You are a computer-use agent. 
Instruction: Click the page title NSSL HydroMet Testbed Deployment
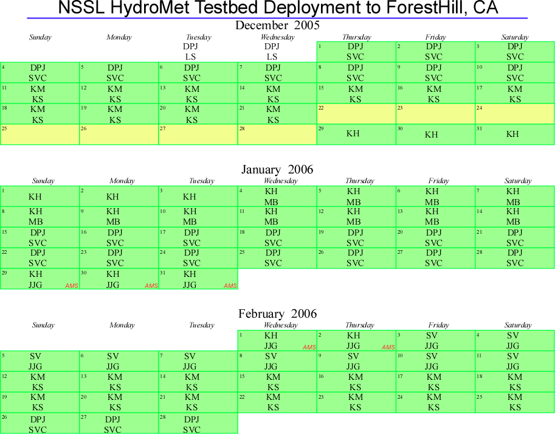(277, 9)
